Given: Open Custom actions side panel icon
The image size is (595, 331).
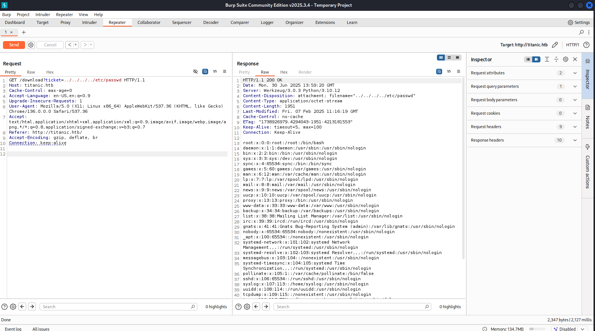Looking at the screenshot, I should (588, 147).
